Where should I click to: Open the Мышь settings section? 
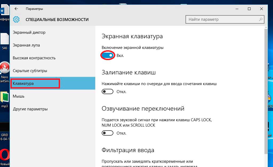pos(19,96)
